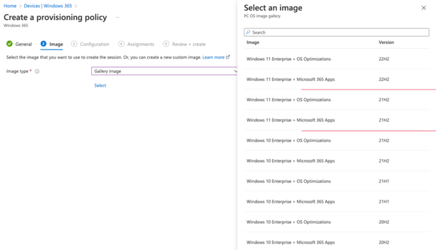Click the Select image link
The image size is (436, 250).
(x=100, y=85)
